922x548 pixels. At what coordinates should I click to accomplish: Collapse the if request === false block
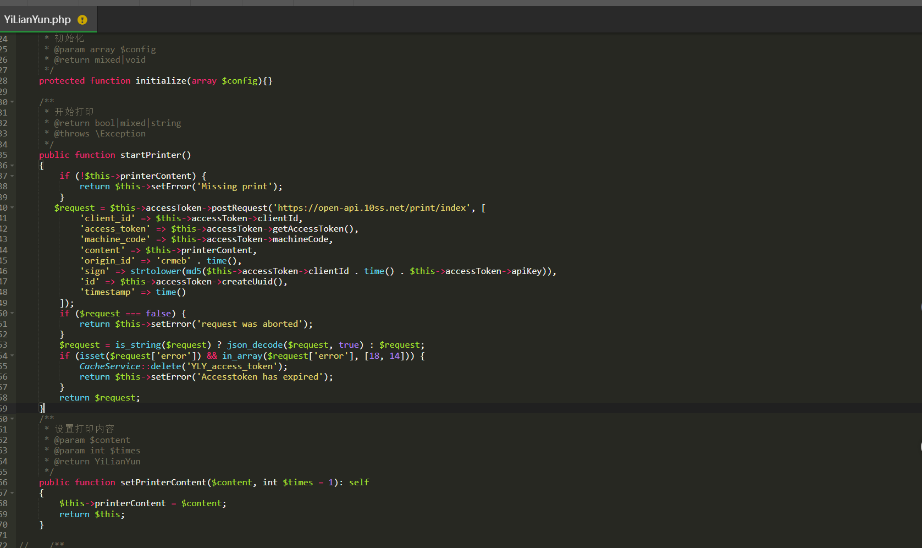click(x=12, y=314)
